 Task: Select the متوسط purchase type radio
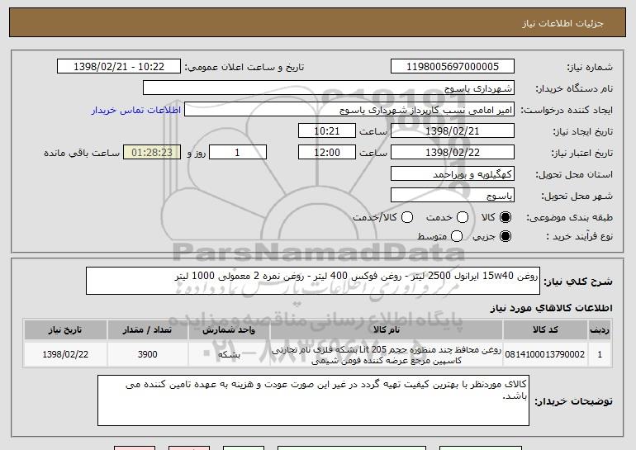[x=457, y=236]
